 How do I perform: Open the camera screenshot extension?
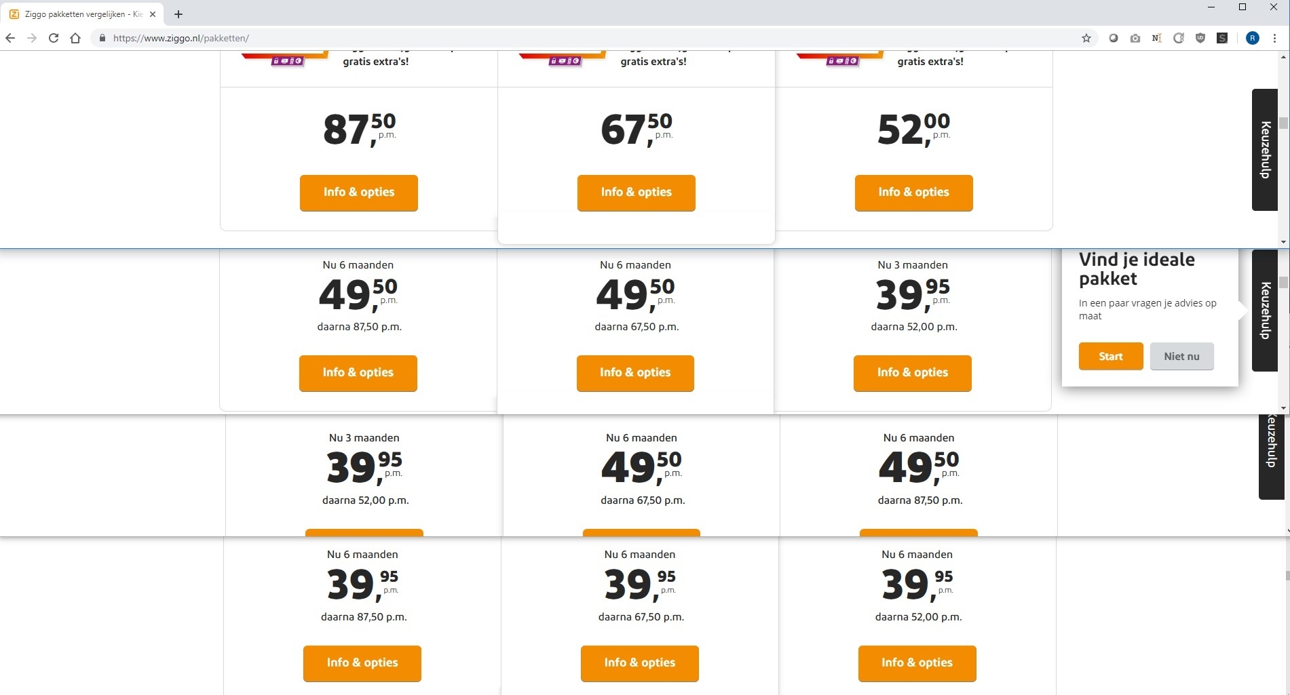tap(1135, 38)
